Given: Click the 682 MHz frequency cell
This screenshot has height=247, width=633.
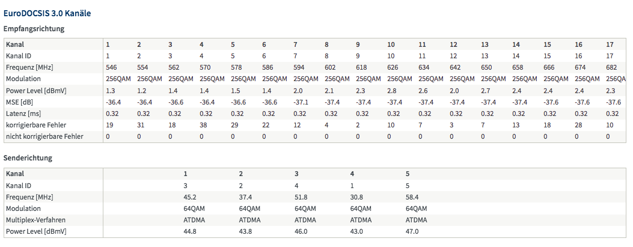Looking at the screenshot, I should click(x=612, y=67).
